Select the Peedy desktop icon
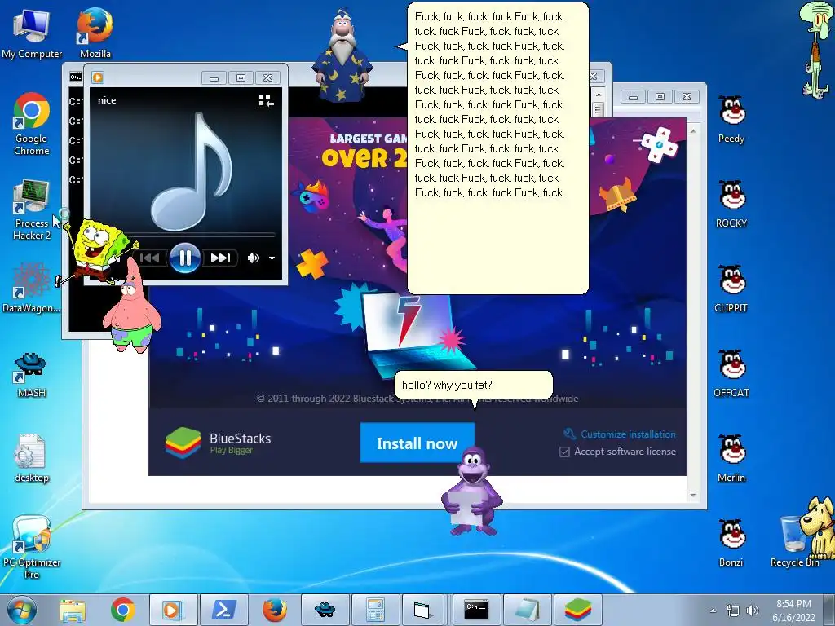The height and width of the screenshot is (626, 835). 731,118
